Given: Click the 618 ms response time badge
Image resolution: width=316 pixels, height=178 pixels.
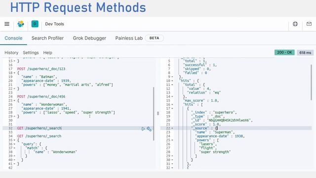Looking at the screenshot, I should click(305, 53).
